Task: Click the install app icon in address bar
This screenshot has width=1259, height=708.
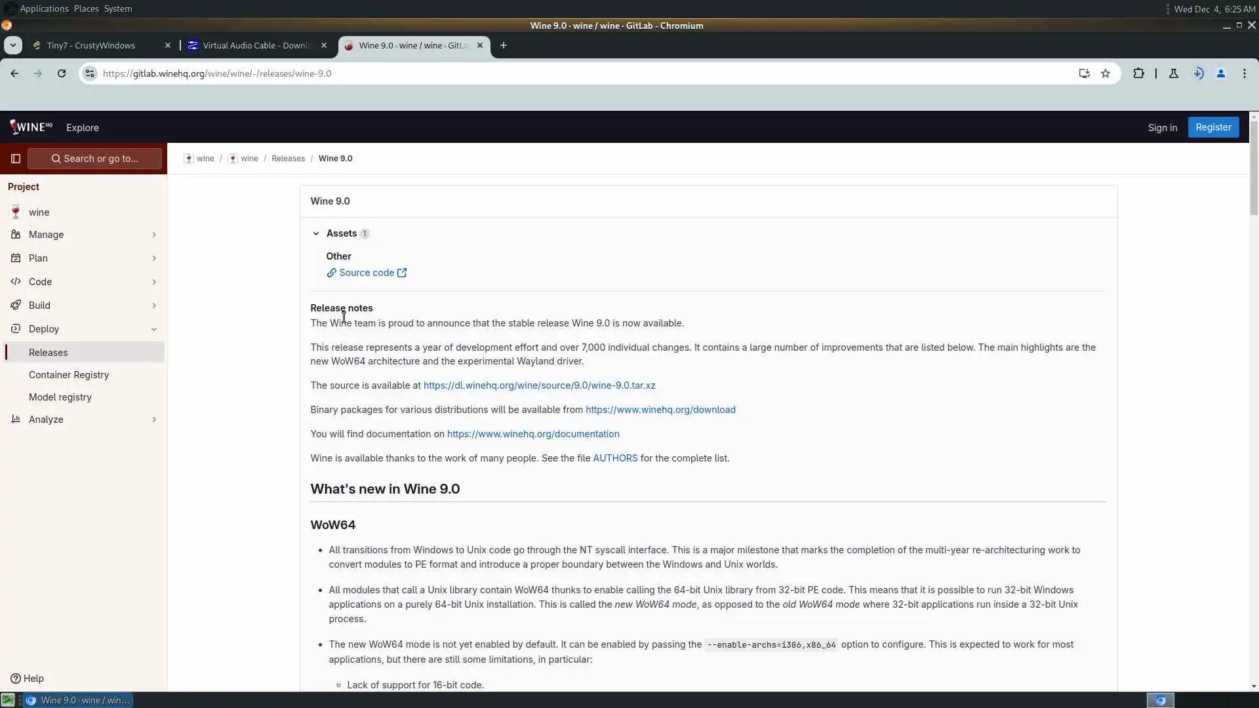Action: pyautogui.click(x=1084, y=73)
